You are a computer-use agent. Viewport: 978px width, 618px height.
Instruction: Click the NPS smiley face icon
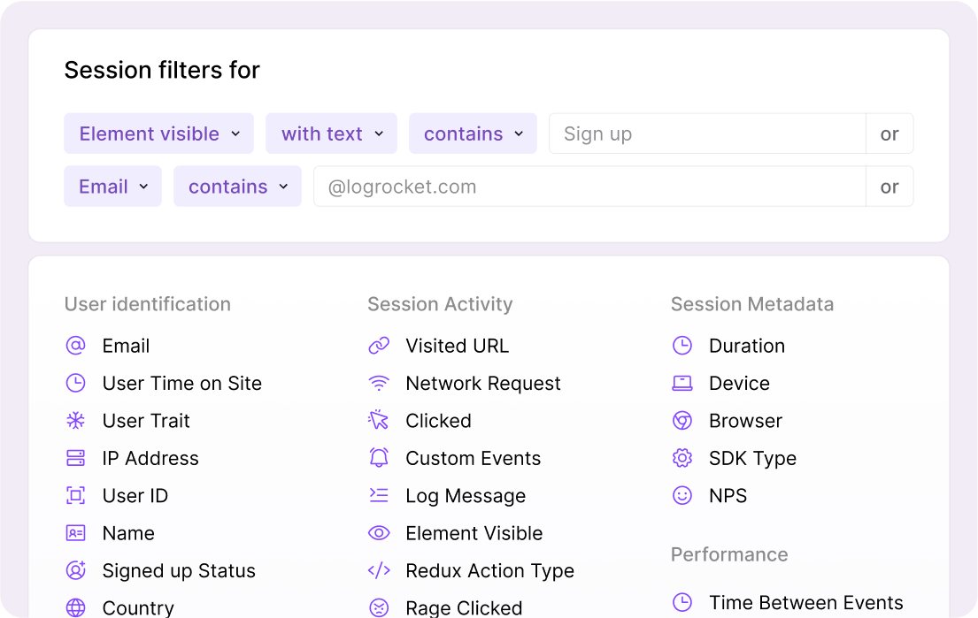tap(682, 496)
